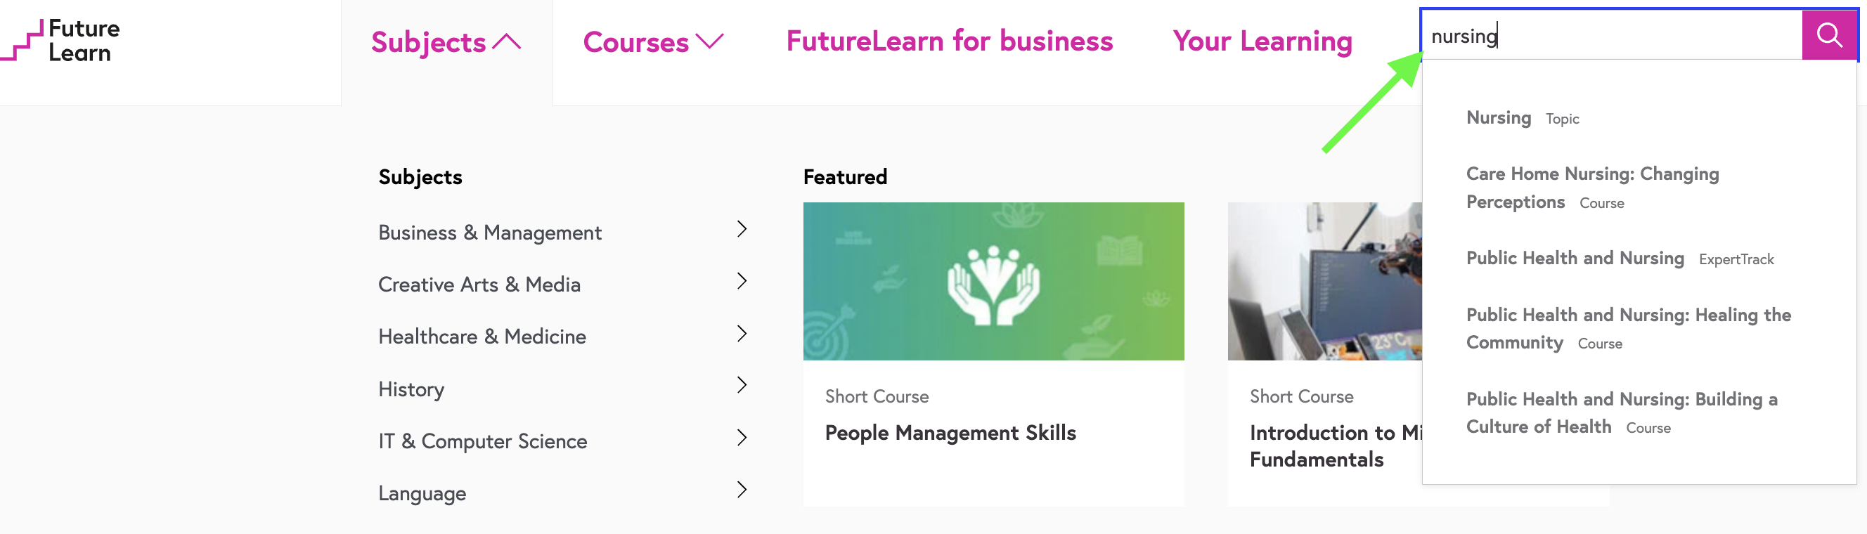Expand Creative Arts & Media chevron arrow
The image size is (1867, 534).
pos(742,281)
